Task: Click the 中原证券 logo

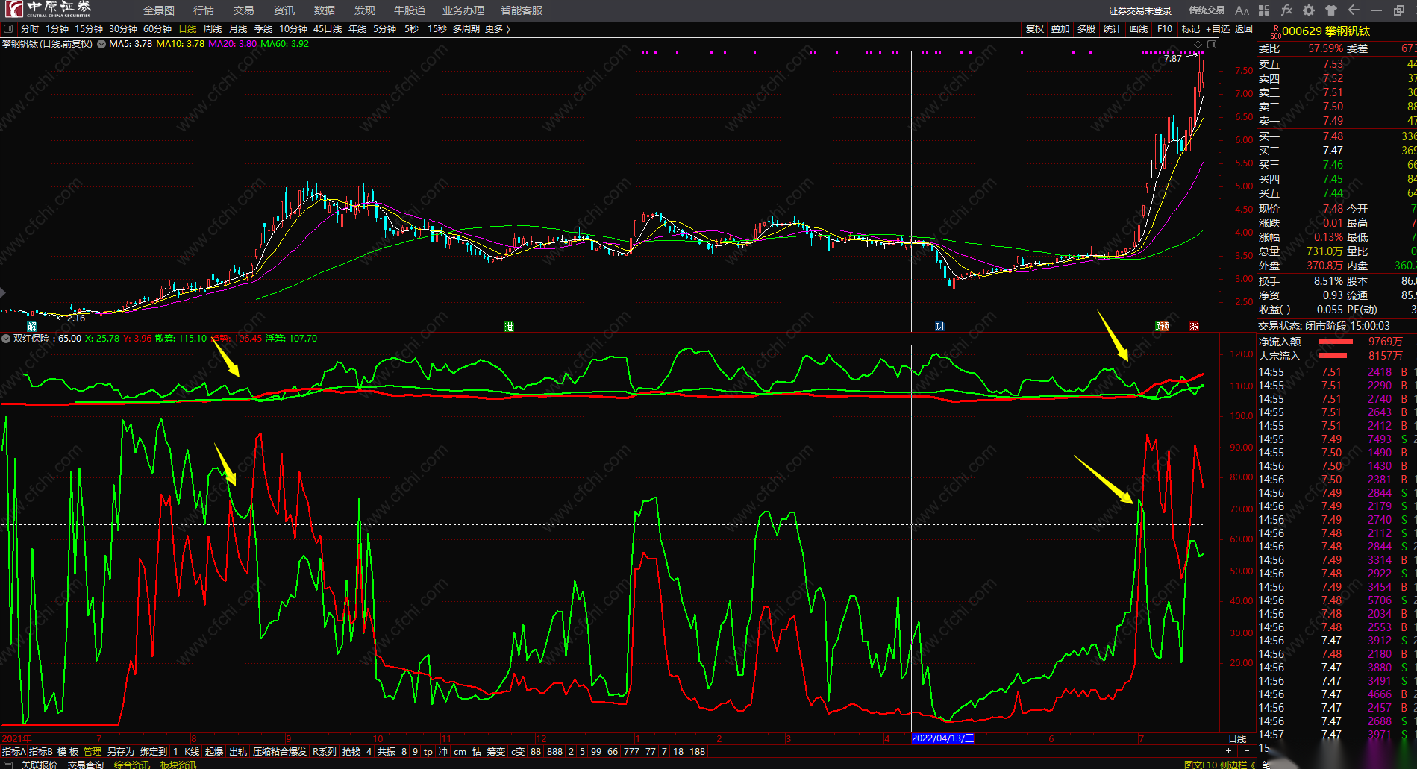Action: 48,10
